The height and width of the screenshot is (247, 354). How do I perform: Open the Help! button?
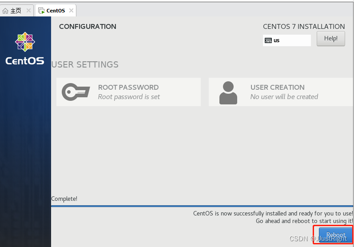(331, 39)
